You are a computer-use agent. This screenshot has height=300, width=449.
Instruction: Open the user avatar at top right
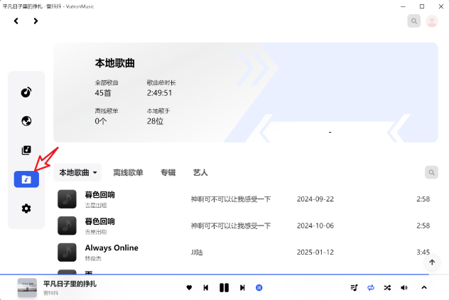point(432,21)
